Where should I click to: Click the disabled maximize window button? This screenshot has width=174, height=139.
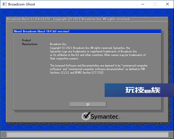point(155,4)
